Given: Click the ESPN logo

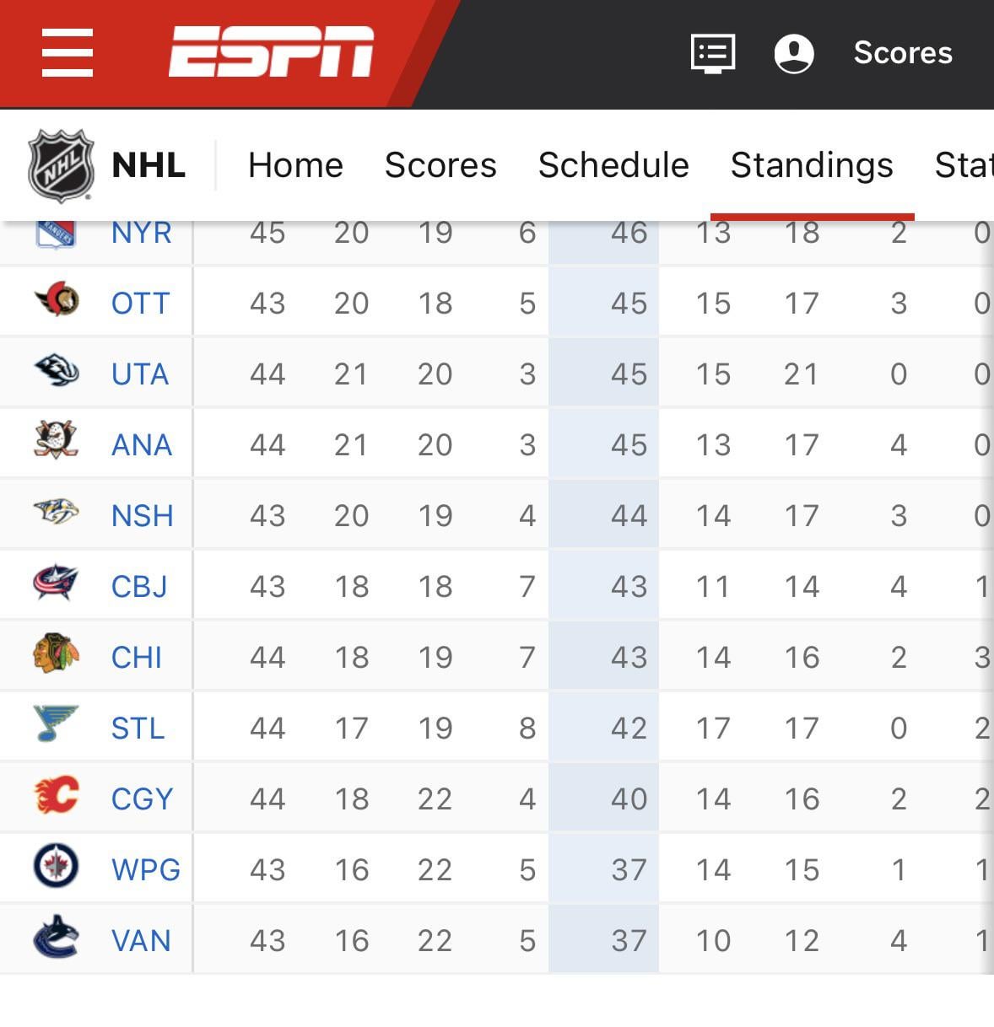Looking at the screenshot, I should 271,52.
